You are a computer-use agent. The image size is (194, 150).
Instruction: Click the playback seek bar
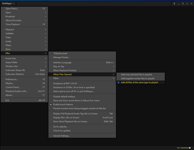pos(89,148)
